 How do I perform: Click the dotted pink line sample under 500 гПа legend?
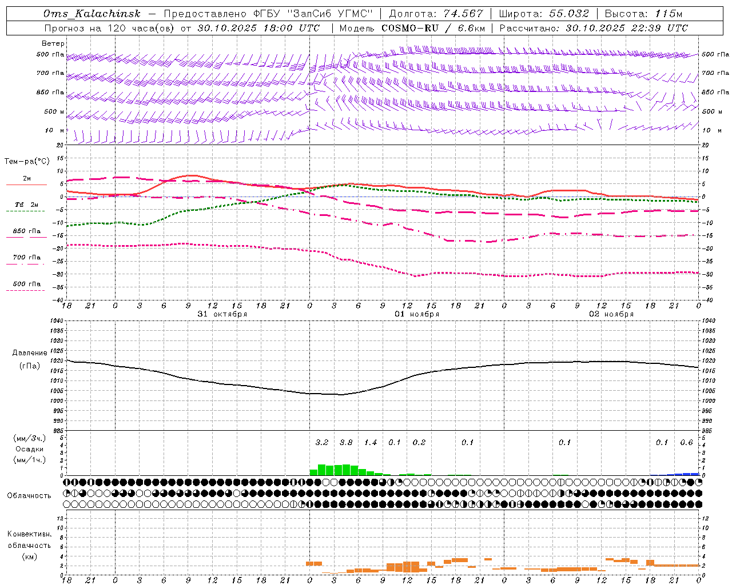(x=25, y=291)
